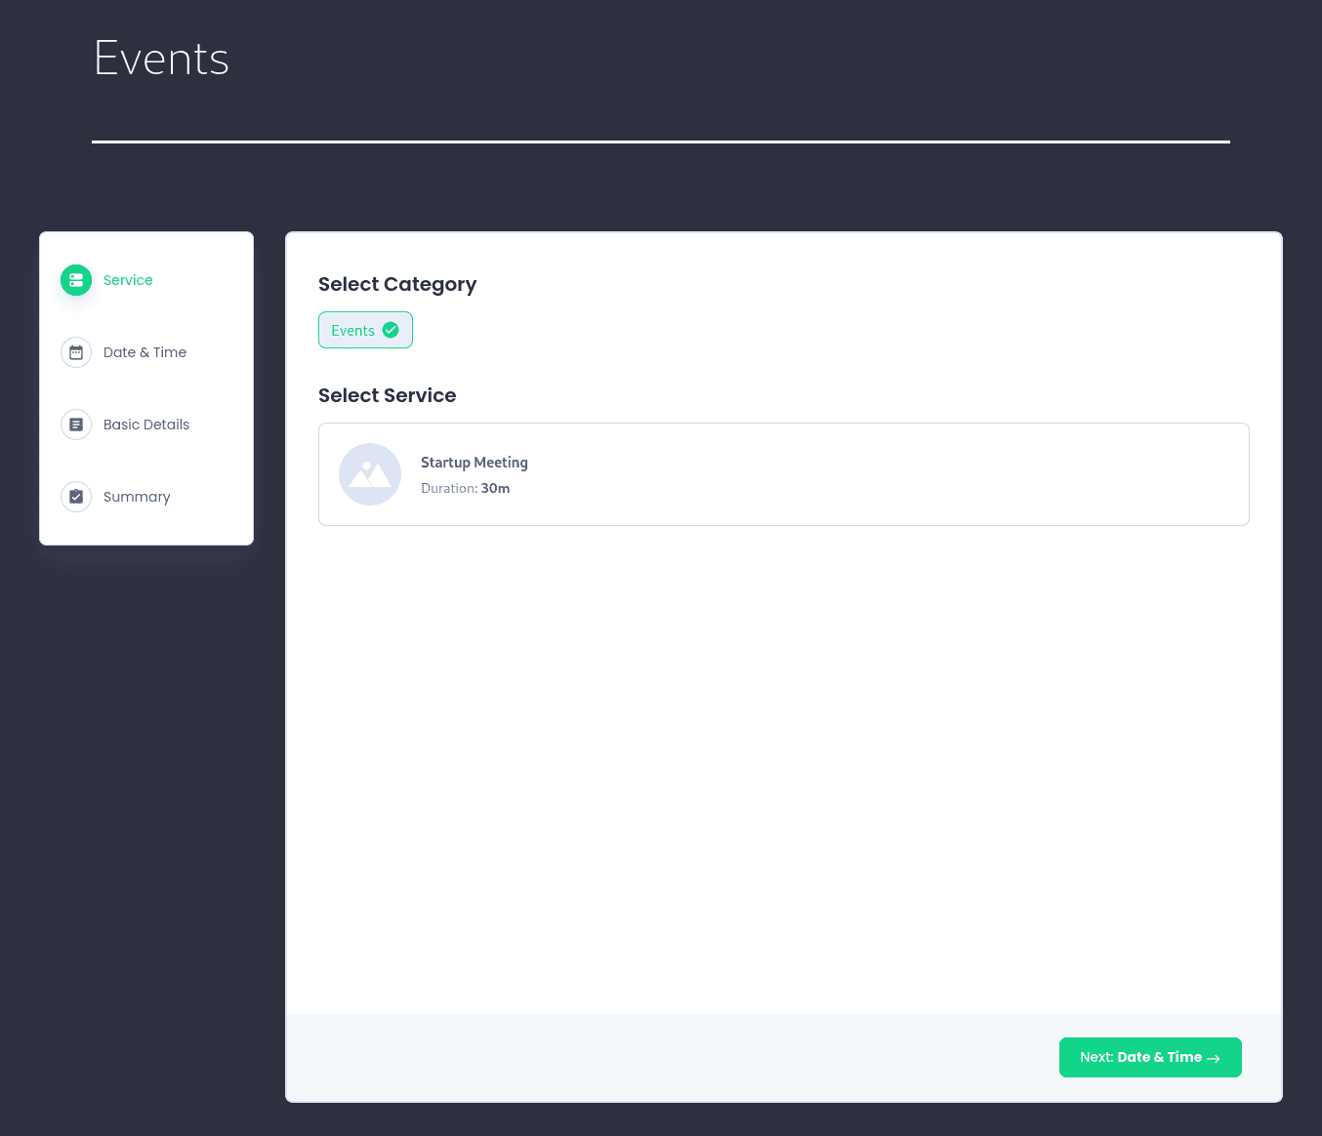This screenshot has width=1322, height=1136.
Task: Jump to the Summary step
Action: 137,497
